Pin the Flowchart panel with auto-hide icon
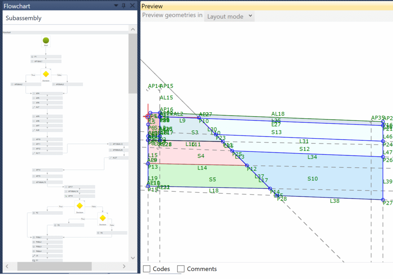 [x=123, y=6]
